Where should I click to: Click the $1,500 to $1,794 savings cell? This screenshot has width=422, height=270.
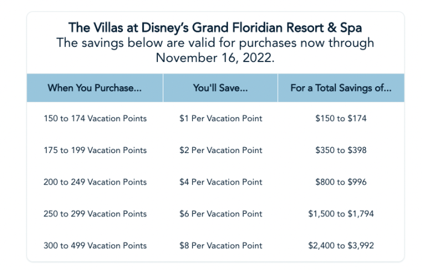pos(341,214)
